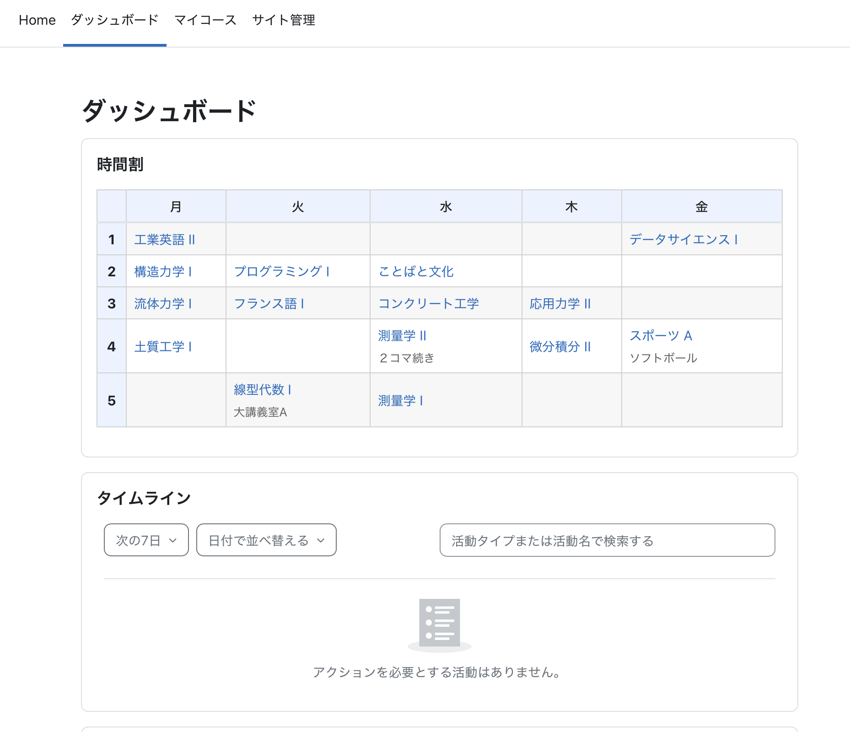Select the コンクリート工学 course link
The width and height of the screenshot is (850, 732).
pos(429,304)
